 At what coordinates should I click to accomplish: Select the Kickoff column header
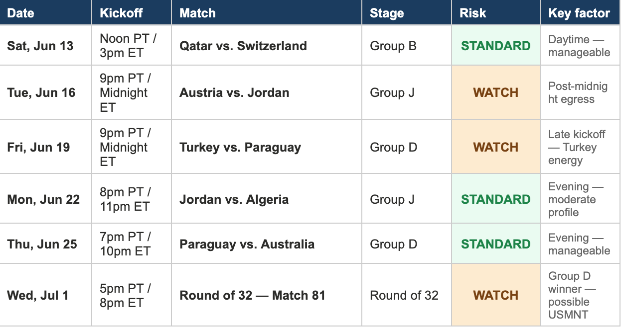click(132, 13)
